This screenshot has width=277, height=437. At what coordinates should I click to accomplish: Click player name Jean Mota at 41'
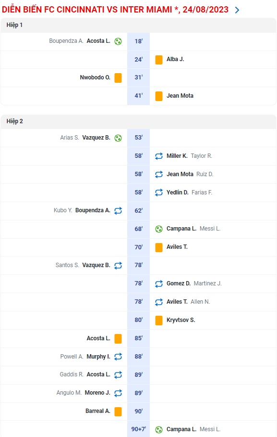click(180, 96)
